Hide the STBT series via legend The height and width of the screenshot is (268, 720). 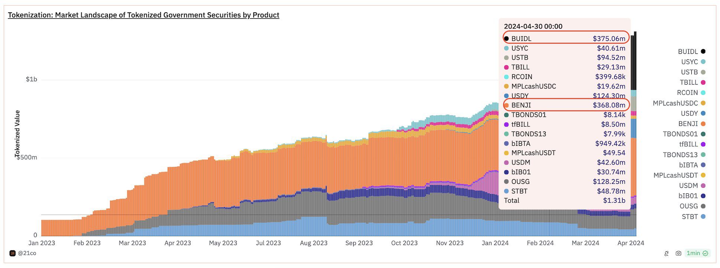[x=693, y=216]
